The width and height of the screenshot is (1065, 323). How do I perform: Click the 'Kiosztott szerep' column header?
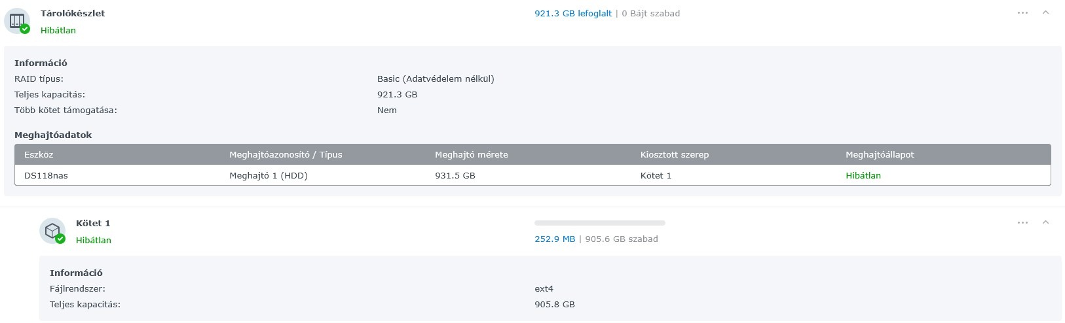click(674, 155)
